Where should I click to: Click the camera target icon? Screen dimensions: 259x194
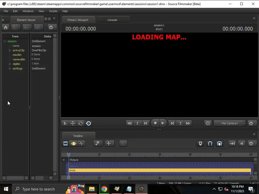click(208, 123)
